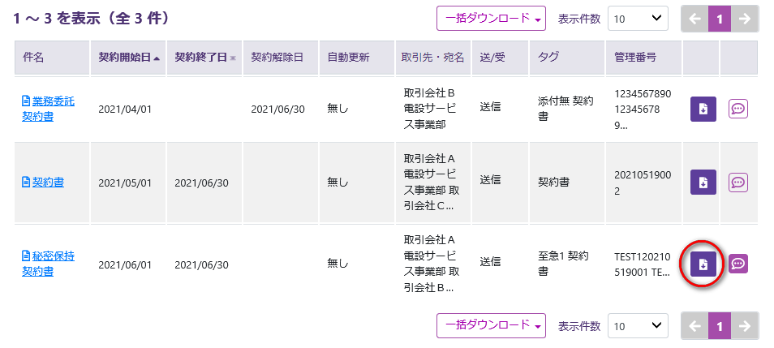Go to previous page in bottom pagination
This screenshot has width=774, height=348.
(694, 326)
